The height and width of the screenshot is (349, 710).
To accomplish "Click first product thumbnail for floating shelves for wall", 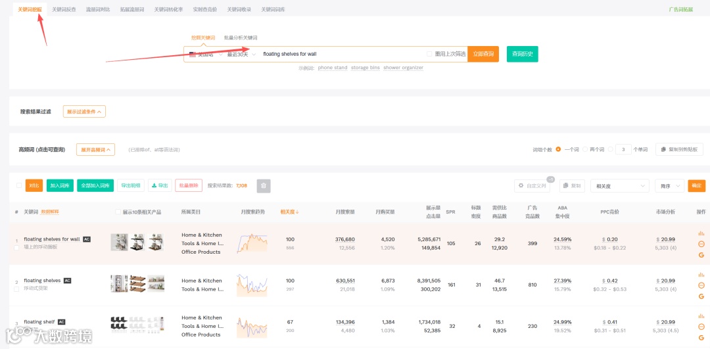I will (120, 242).
